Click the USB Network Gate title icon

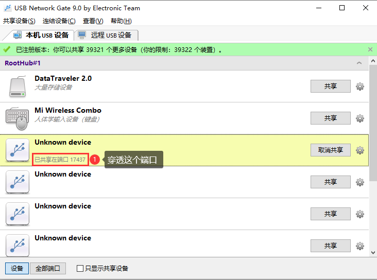tap(8, 8)
